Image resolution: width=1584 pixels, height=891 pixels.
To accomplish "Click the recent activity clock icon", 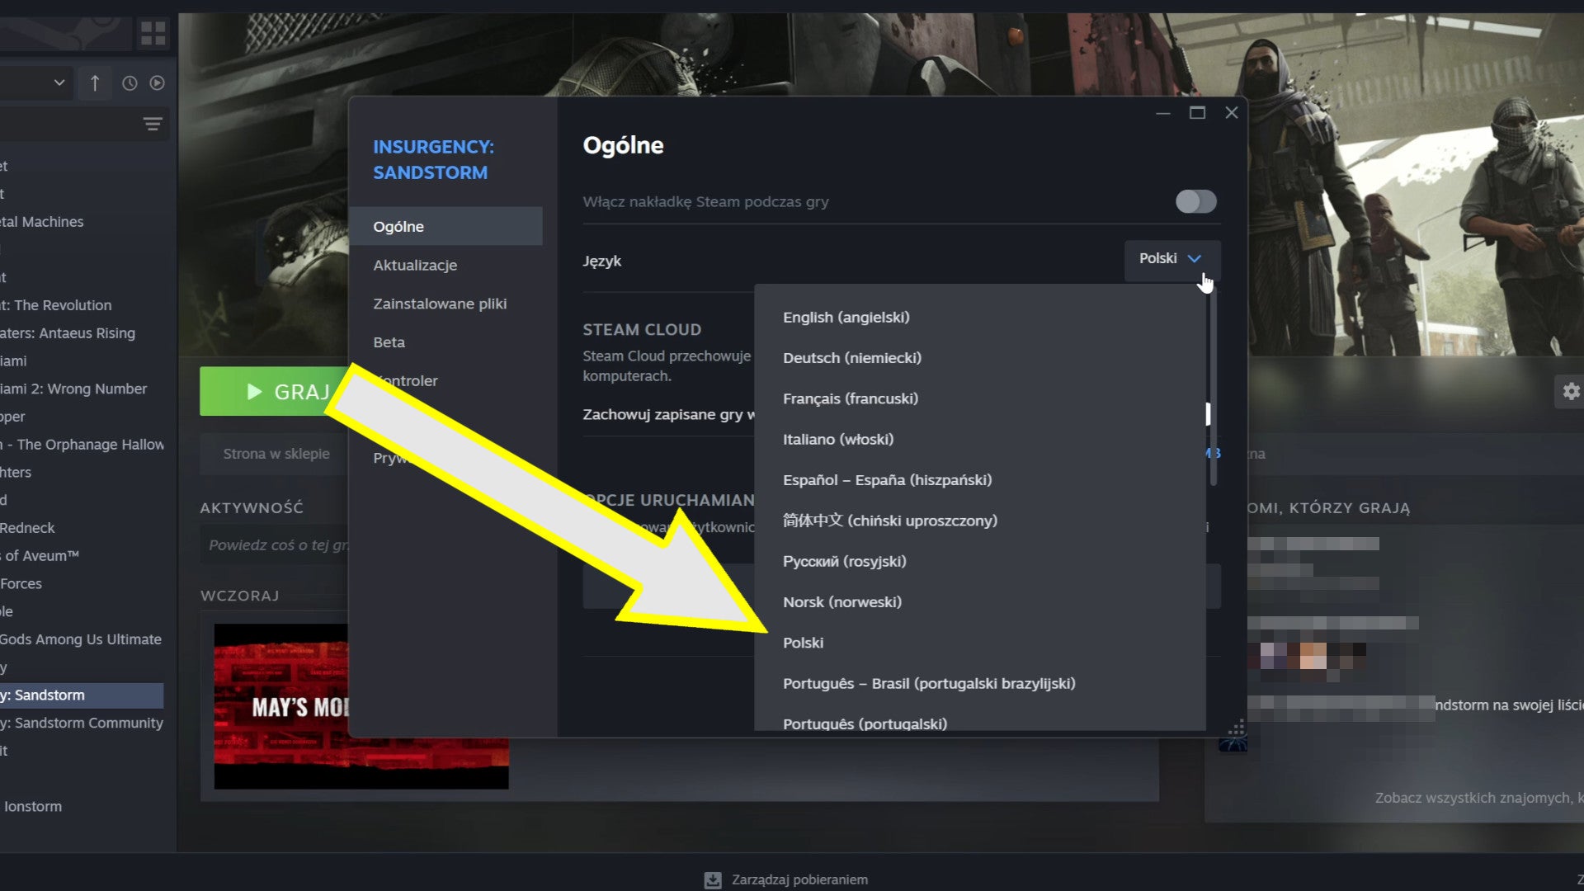I will pos(130,83).
